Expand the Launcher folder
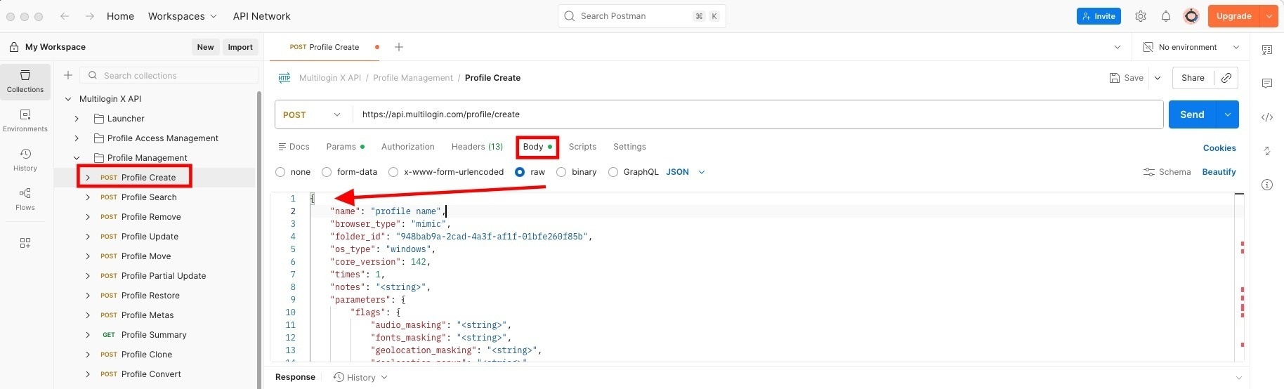 [x=77, y=119]
